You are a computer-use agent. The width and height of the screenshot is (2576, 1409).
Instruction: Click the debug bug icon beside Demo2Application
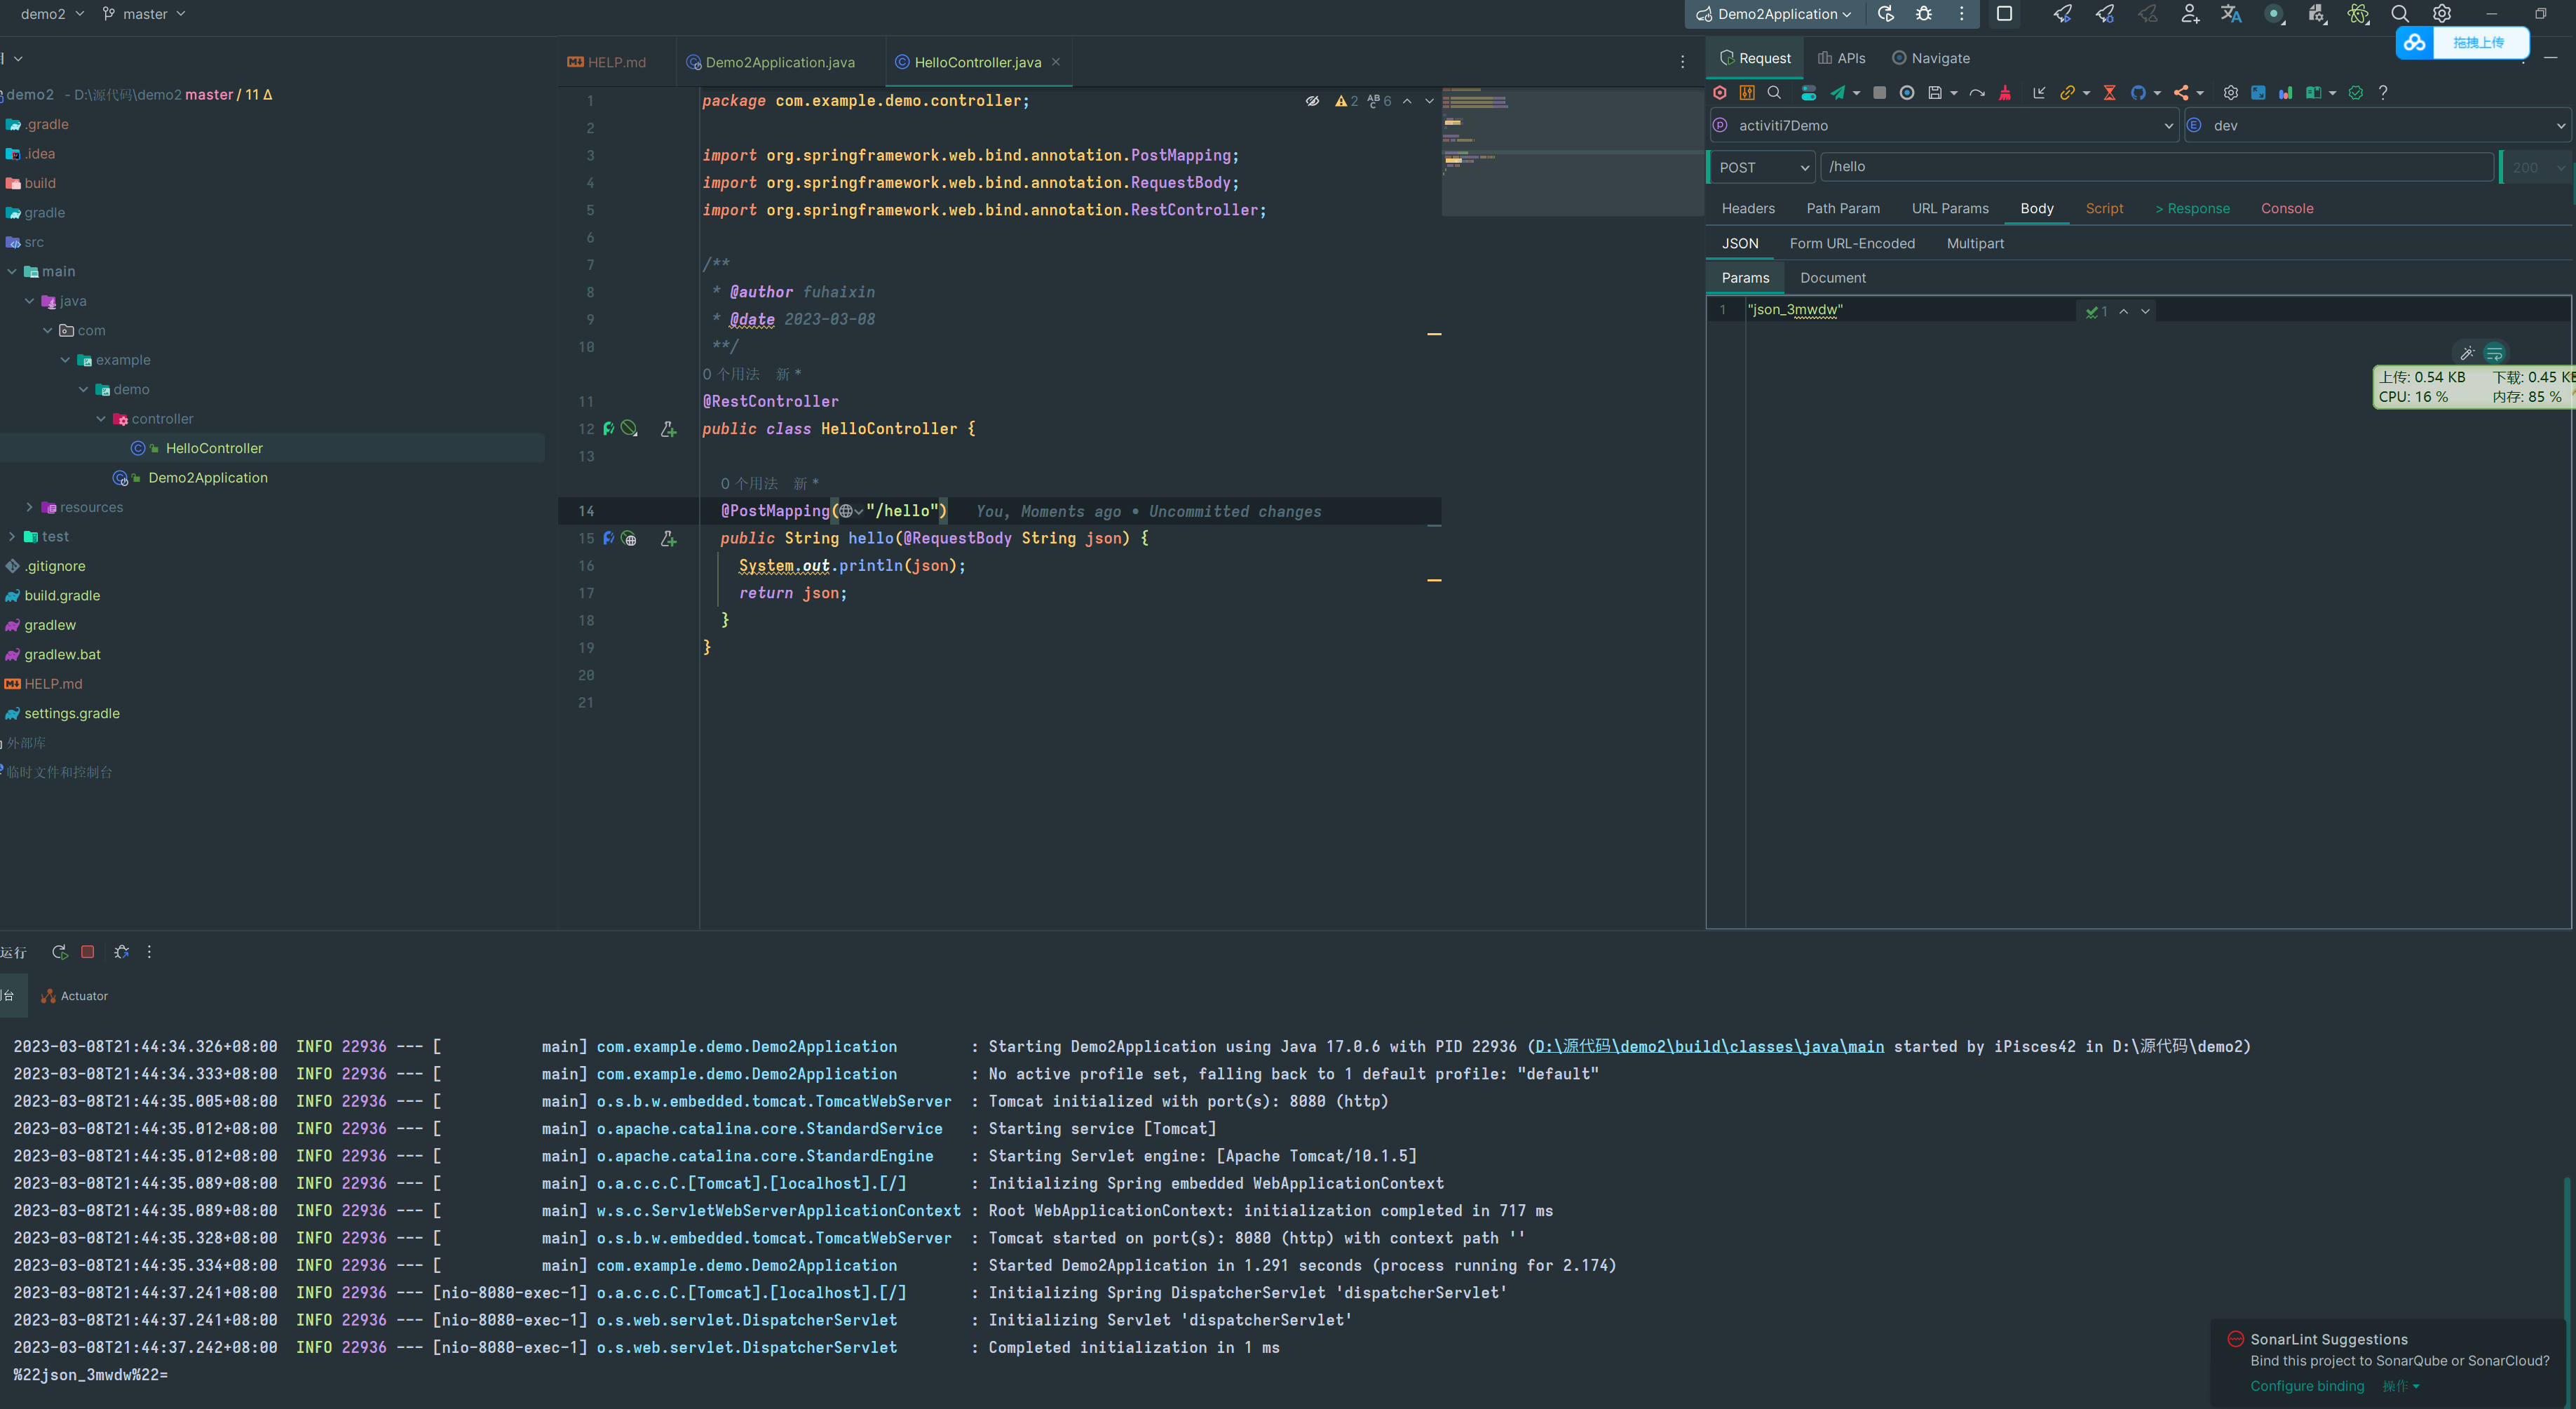(x=1923, y=14)
